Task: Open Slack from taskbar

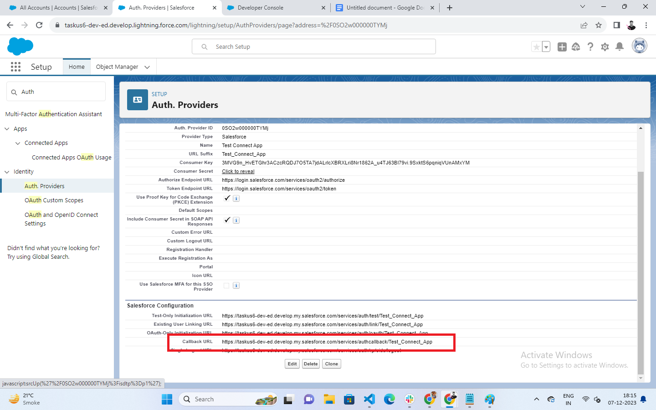Action: 410,400
